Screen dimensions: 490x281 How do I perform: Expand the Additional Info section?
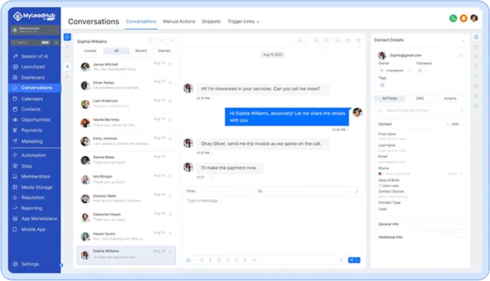pos(420,237)
